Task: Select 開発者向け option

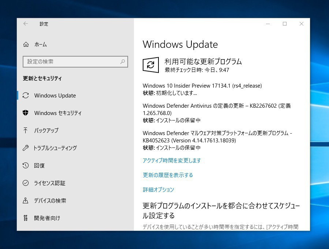Action: pyautogui.click(x=47, y=218)
